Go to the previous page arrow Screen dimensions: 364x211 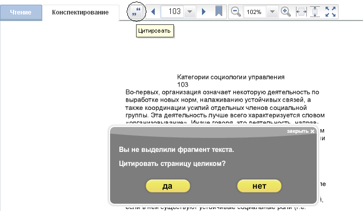pos(153,11)
